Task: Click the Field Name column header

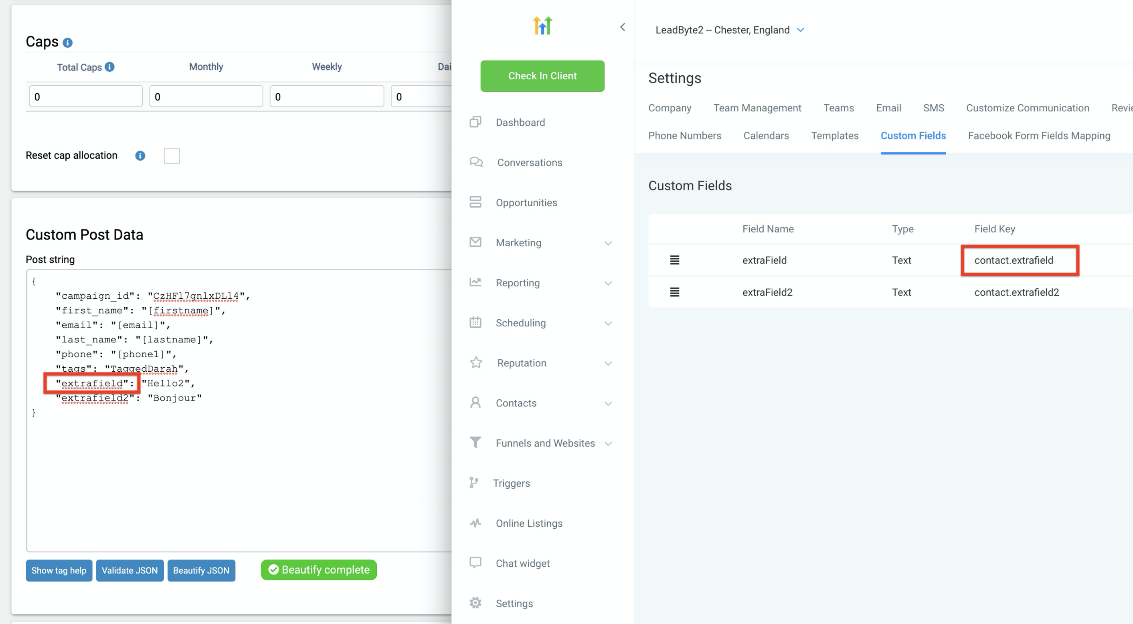Action: (x=768, y=229)
